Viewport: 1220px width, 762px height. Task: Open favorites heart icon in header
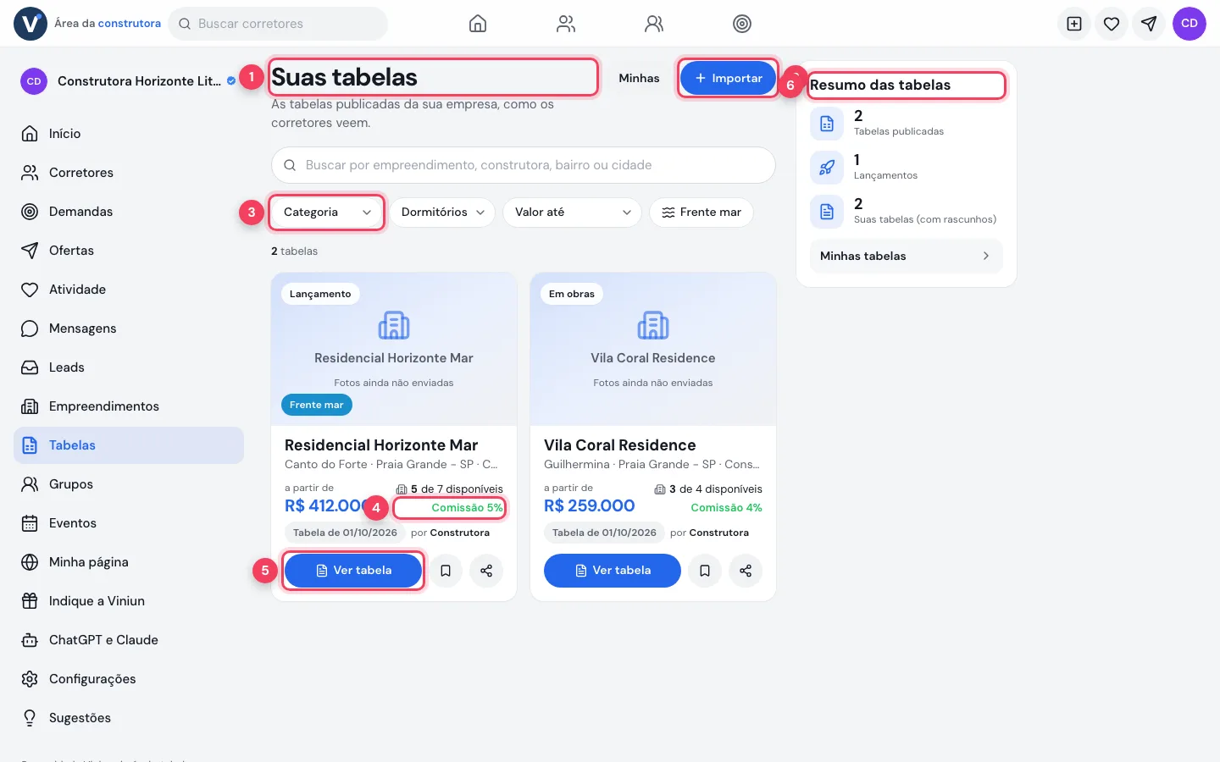[1112, 24]
